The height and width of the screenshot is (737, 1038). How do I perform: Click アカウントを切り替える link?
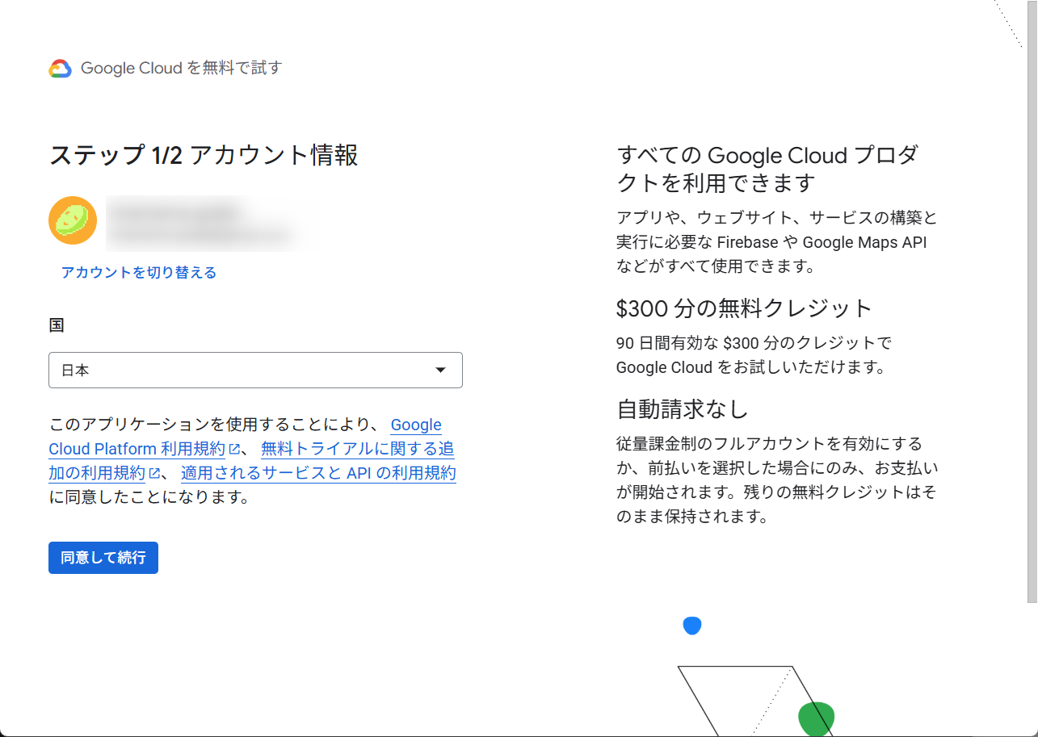coord(139,272)
